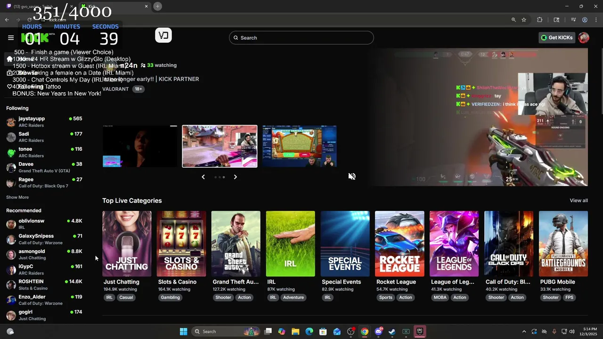Click the Adventure tag under IRL
The height and width of the screenshot is (339, 603).
point(293,298)
